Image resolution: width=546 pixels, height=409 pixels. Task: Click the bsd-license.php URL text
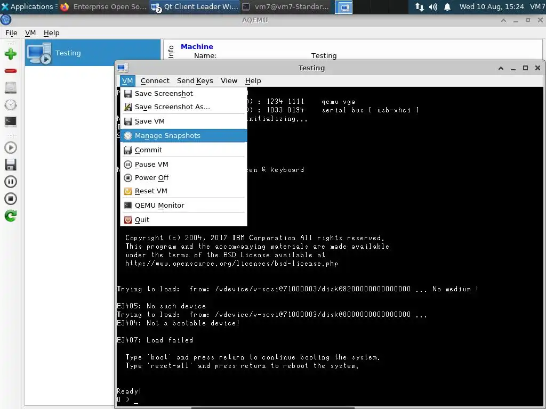tap(231, 264)
